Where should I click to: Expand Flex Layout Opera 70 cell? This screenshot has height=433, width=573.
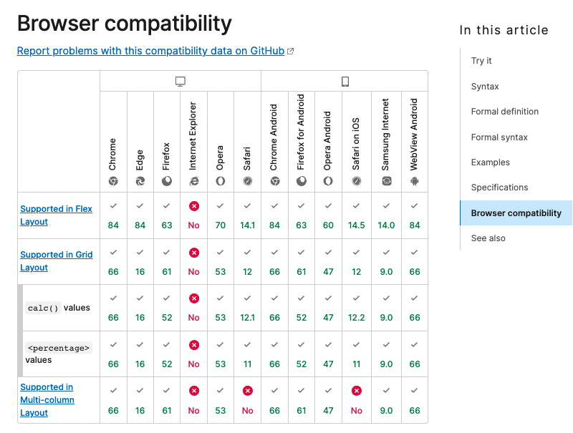(221, 215)
